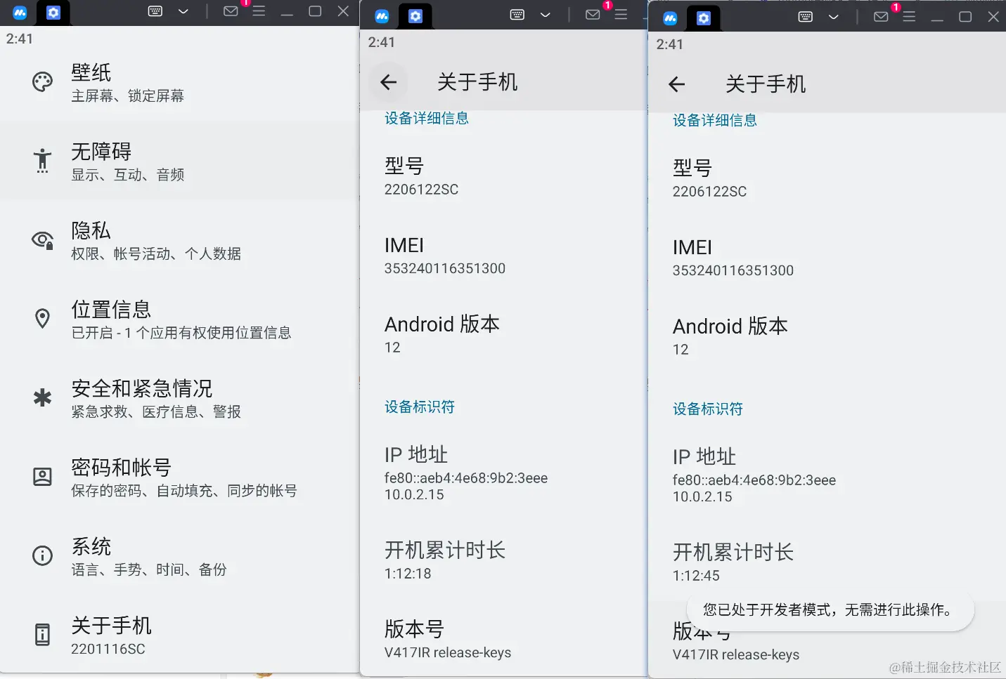Select blue app logo tab in right window
The image size is (1006, 679).
tap(670, 18)
